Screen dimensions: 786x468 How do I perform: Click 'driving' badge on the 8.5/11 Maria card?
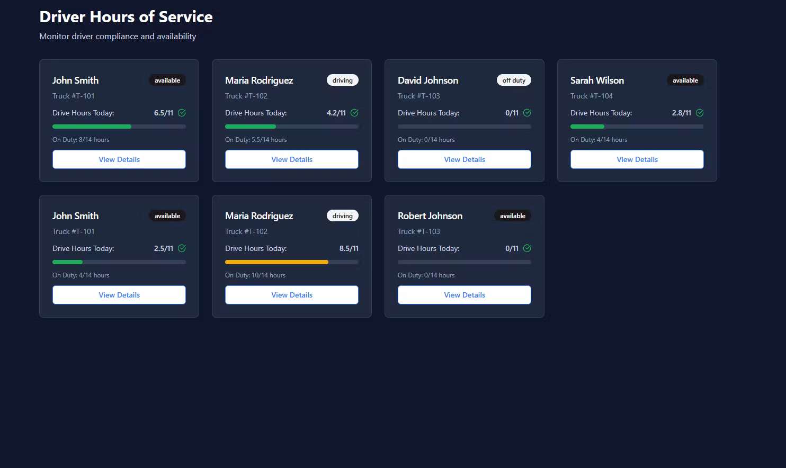pos(343,216)
